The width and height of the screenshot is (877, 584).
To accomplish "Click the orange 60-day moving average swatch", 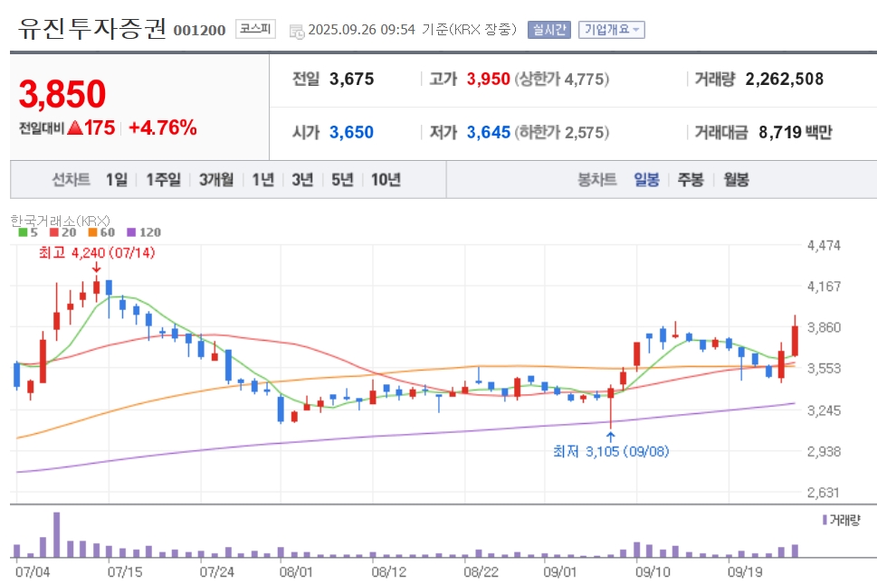I will 92,232.
